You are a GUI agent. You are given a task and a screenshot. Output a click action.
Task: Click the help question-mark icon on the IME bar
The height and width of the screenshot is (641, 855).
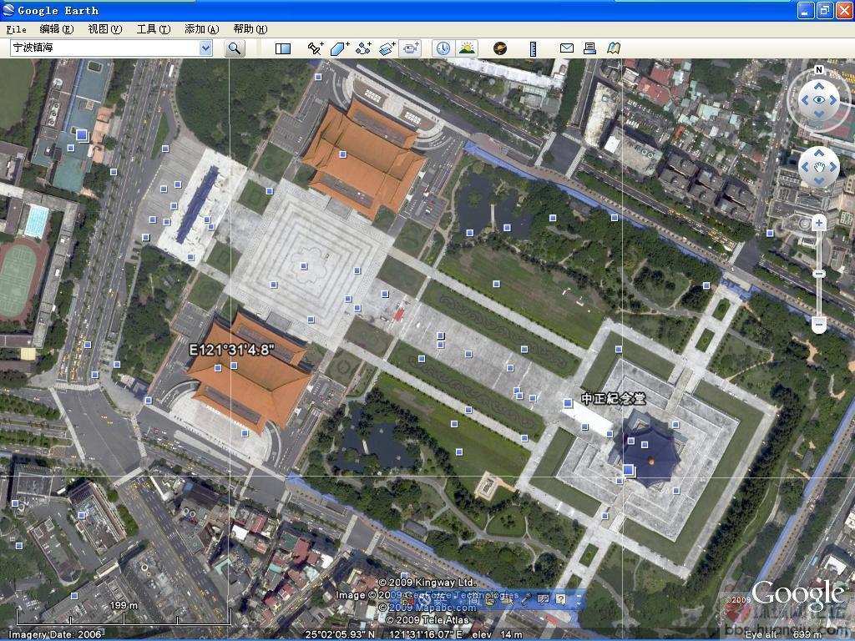click(560, 599)
